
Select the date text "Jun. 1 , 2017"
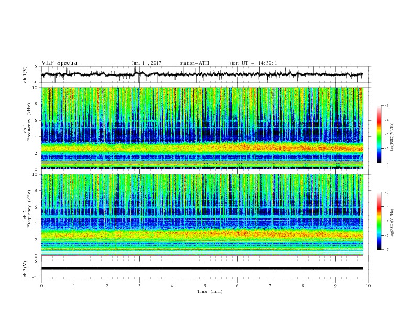[146, 63]
